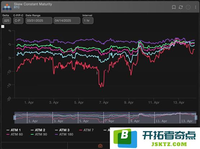Refresh the chart with the reload icon
200x149 pixels.
(x=181, y=7)
